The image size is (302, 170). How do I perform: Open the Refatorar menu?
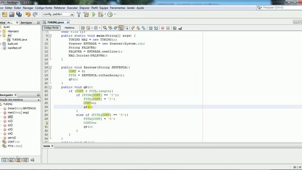(59, 8)
